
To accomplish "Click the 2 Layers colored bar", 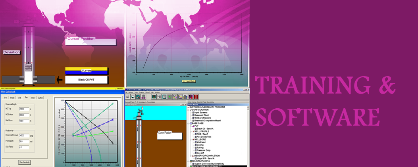I will click(x=87, y=71).
